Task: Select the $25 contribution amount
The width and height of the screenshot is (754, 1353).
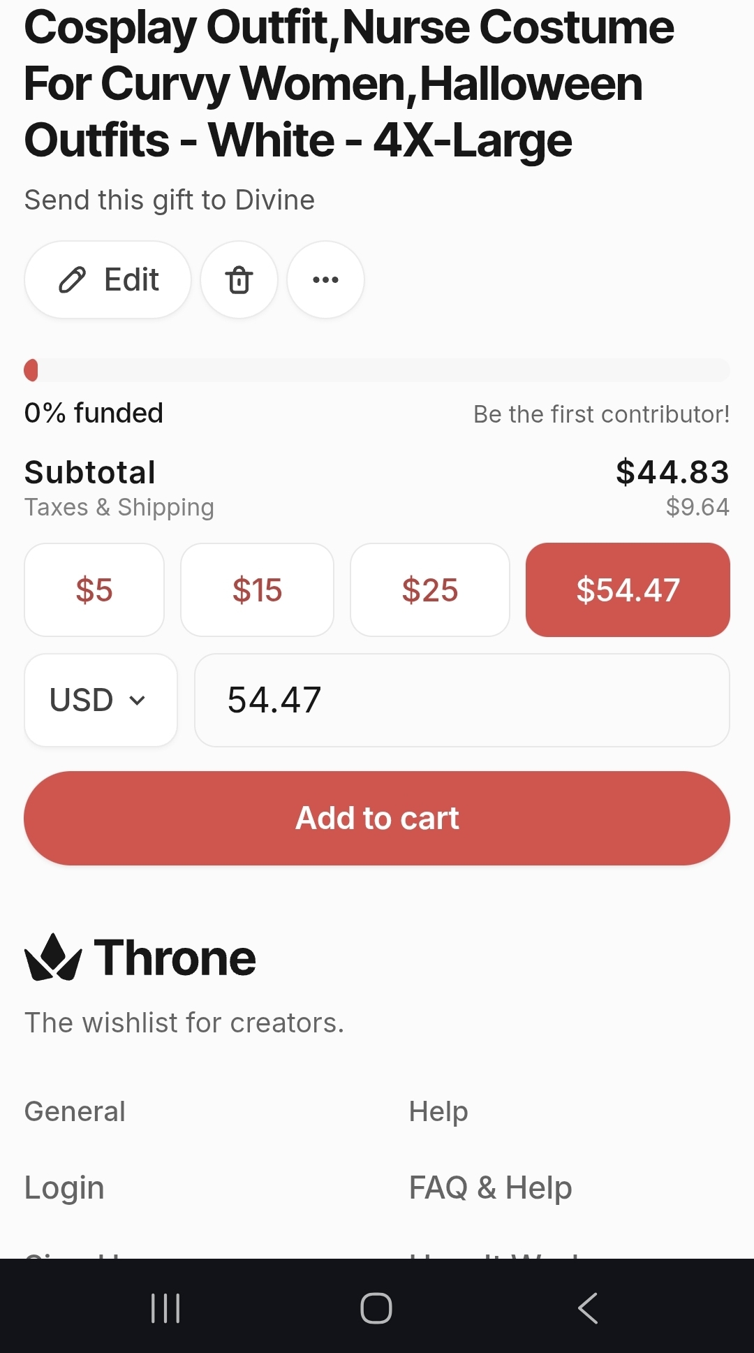Action: [429, 590]
